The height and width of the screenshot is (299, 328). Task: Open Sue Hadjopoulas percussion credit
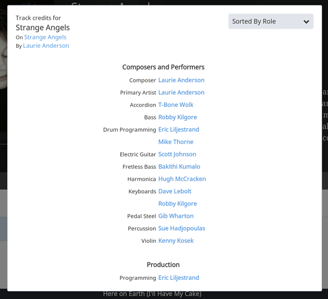182,228
